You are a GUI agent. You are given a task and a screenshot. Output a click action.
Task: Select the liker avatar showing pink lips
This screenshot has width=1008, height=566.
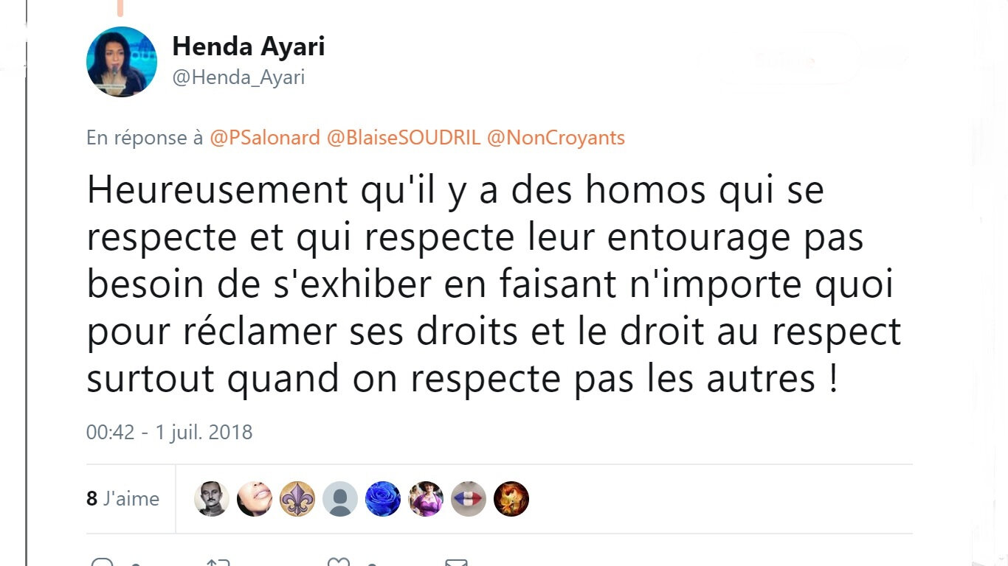pyautogui.click(x=255, y=499)
